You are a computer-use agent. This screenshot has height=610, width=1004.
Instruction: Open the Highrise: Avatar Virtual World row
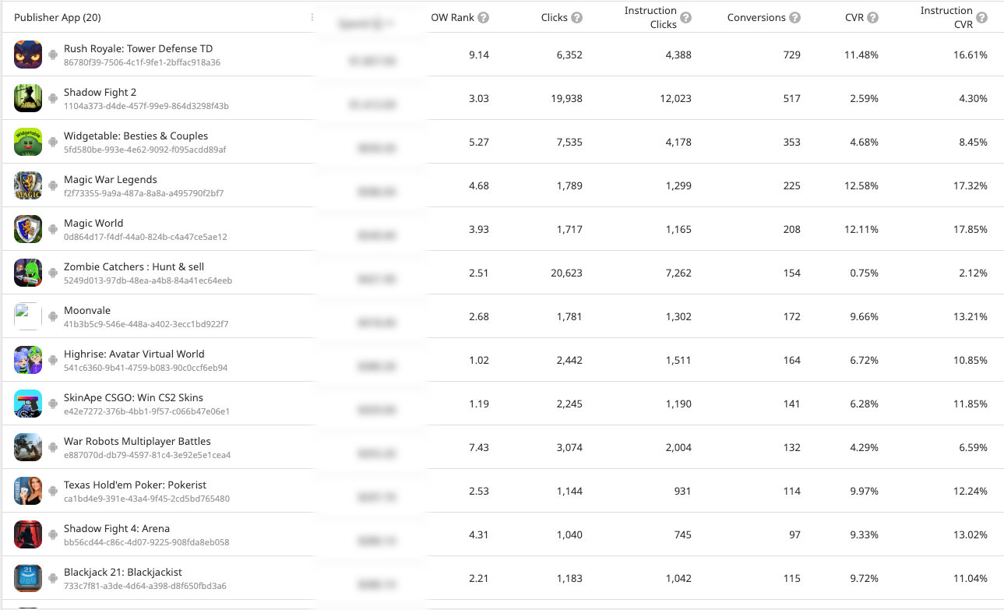[x=502, y=360]
